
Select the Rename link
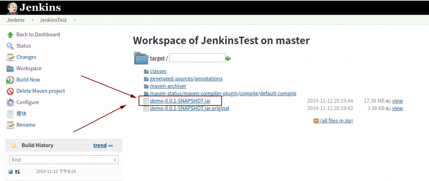tap(26, 125)
